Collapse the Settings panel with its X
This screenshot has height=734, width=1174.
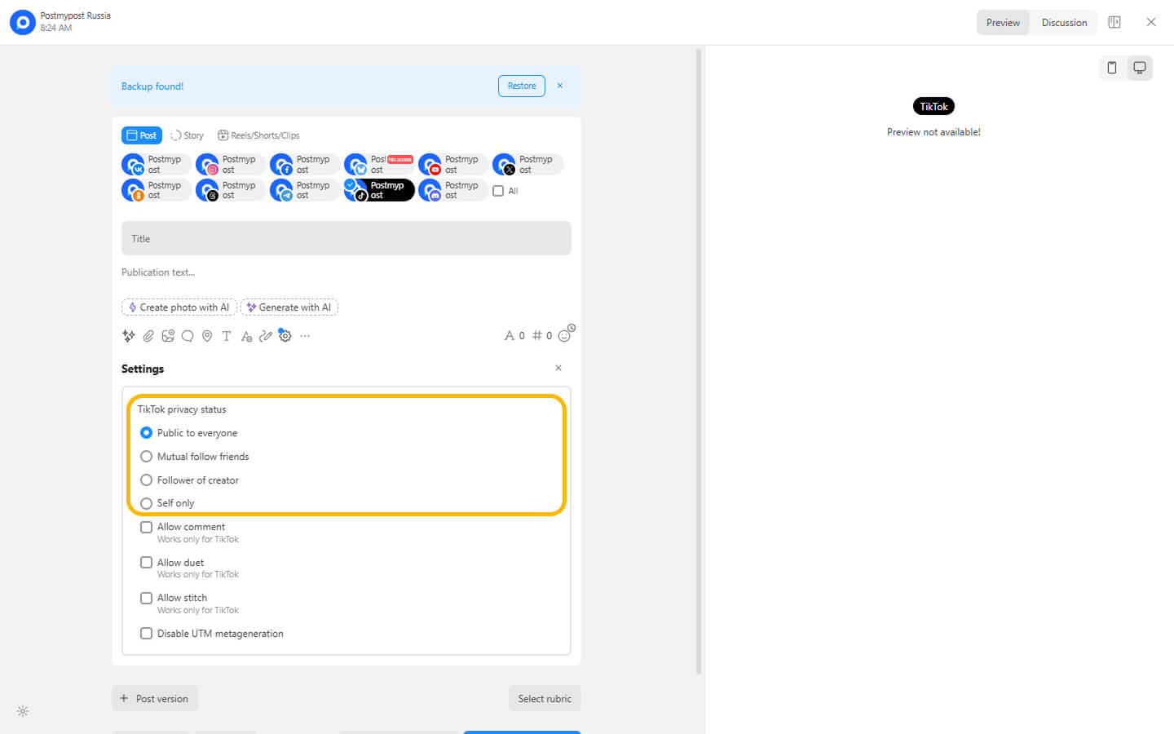click(558, 368)
